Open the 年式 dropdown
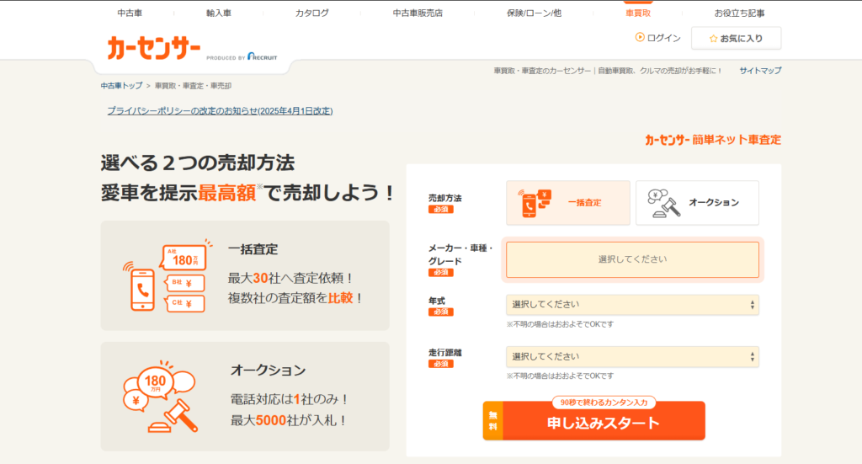Viewport: 862px width, 464px height. click(x=632, y=304)
